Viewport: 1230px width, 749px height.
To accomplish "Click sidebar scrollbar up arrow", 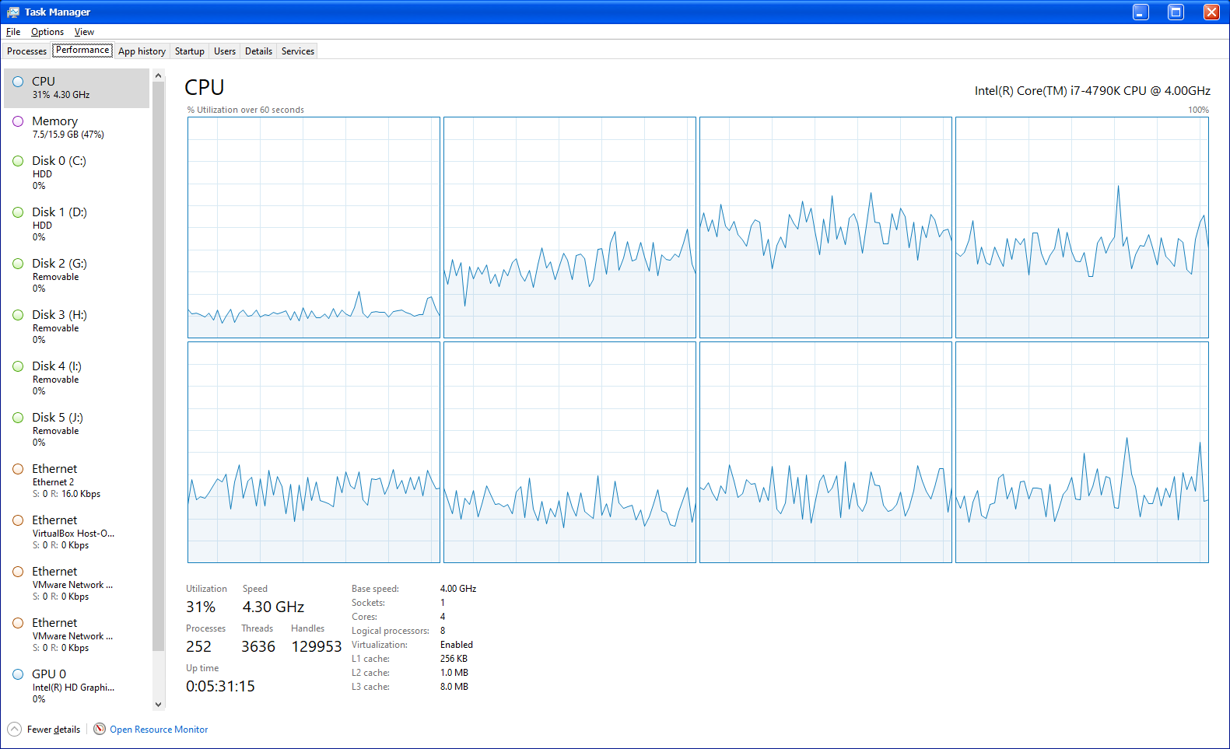I will (x=159, y=75).
